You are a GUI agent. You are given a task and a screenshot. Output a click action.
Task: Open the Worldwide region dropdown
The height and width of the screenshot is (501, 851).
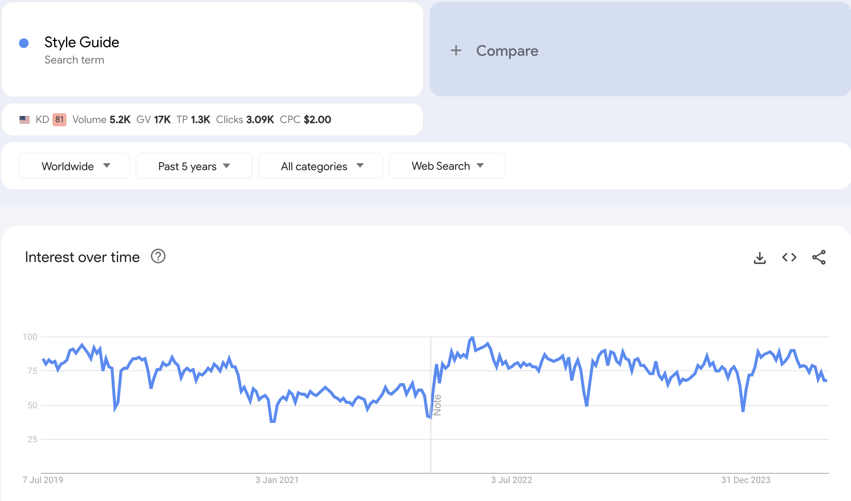point(74,166)
